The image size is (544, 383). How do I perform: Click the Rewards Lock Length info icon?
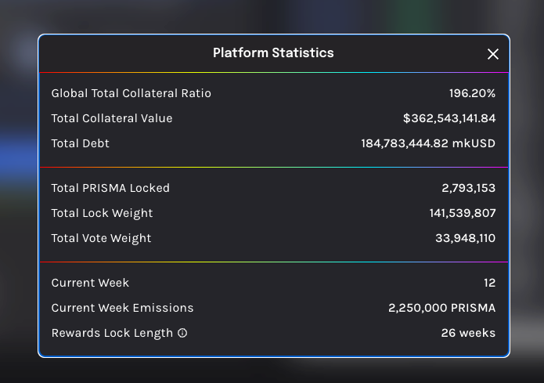(x=182, y=333)
